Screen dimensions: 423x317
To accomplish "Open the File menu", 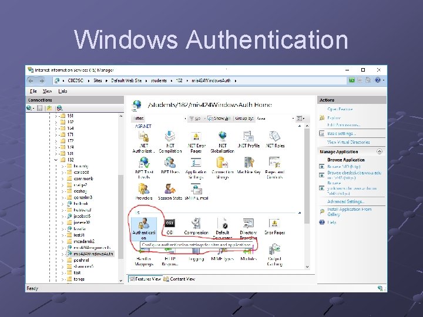I will pos(33,91).
